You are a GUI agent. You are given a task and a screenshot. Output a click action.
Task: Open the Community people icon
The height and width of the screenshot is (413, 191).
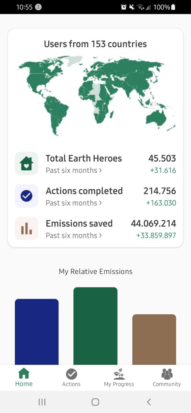click(x=167, y=374)
